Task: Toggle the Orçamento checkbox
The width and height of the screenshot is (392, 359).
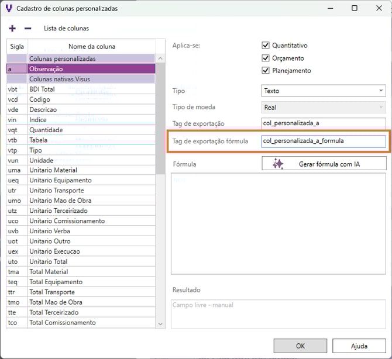Action: (266, 58)
